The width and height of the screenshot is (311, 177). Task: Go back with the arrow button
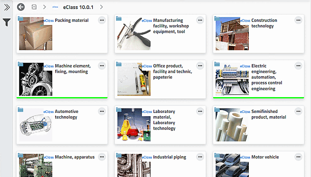coord(21,7)
